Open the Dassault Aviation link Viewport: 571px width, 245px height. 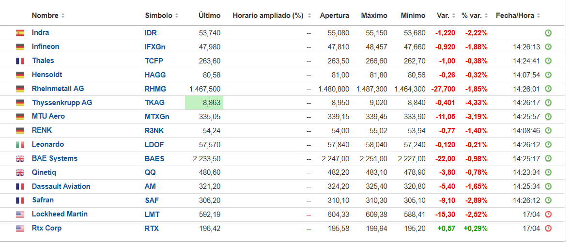(x=61, y=186)
